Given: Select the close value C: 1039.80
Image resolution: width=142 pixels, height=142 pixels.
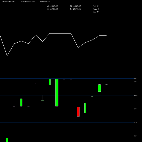Looking at the screenshot, I should coord(53,9).
